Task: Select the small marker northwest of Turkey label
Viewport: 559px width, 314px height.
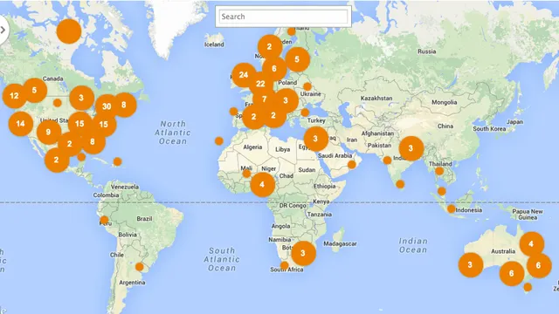Action: 305,113
